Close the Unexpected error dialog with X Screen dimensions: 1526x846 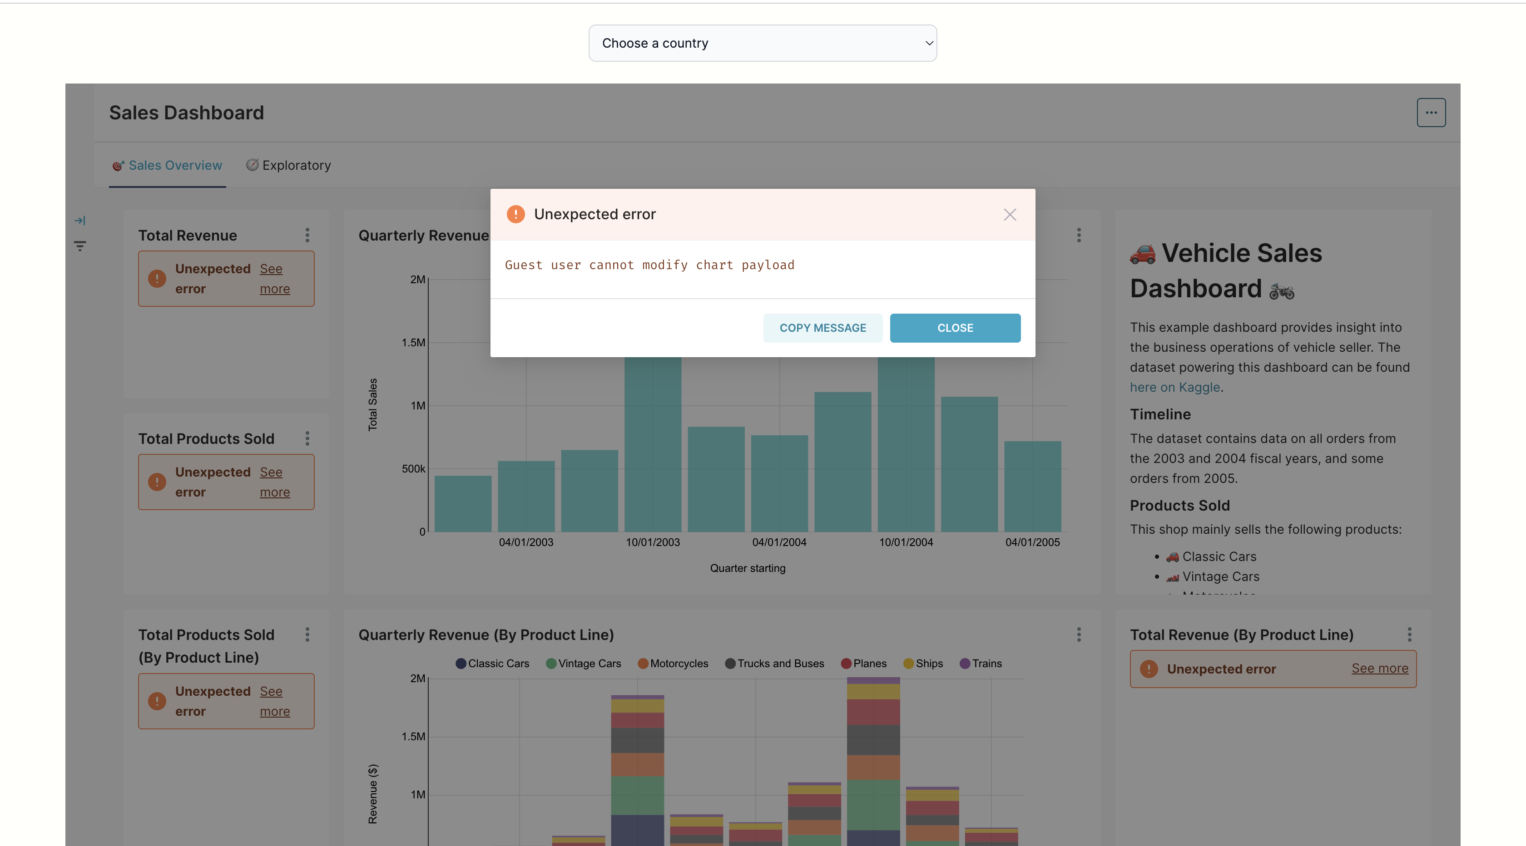click(x=1010, y=214)
